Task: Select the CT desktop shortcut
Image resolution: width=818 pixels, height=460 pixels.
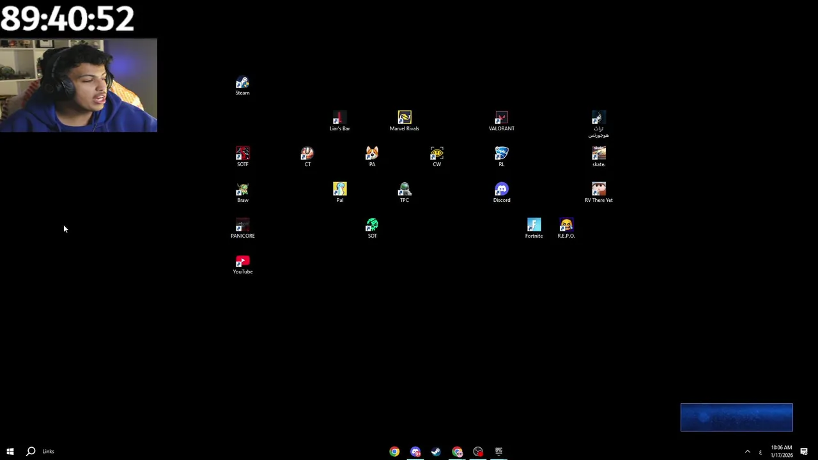Action: [307, 157]
